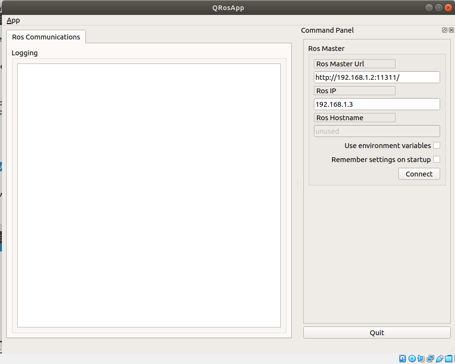The image size is (455, 364).
Task: Float the Command Panel using its undock icon
Action: pos(444,30)
